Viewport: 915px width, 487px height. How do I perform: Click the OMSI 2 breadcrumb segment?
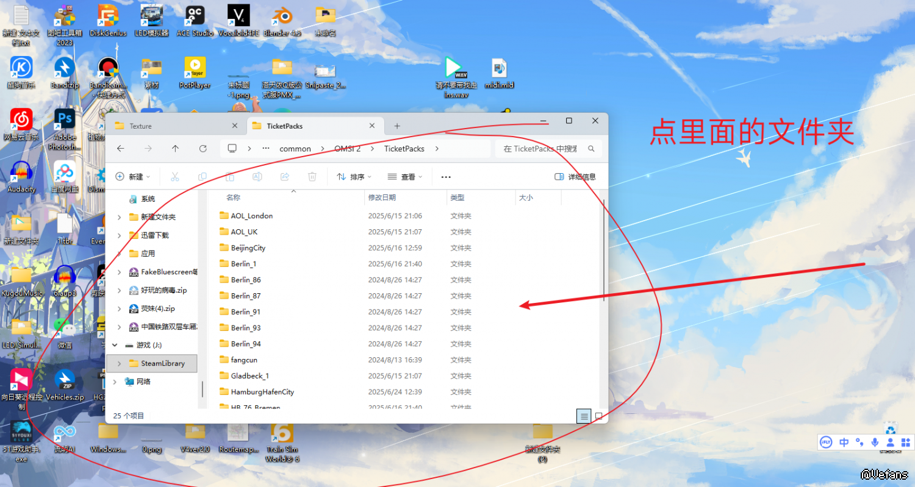coord(348,149)
